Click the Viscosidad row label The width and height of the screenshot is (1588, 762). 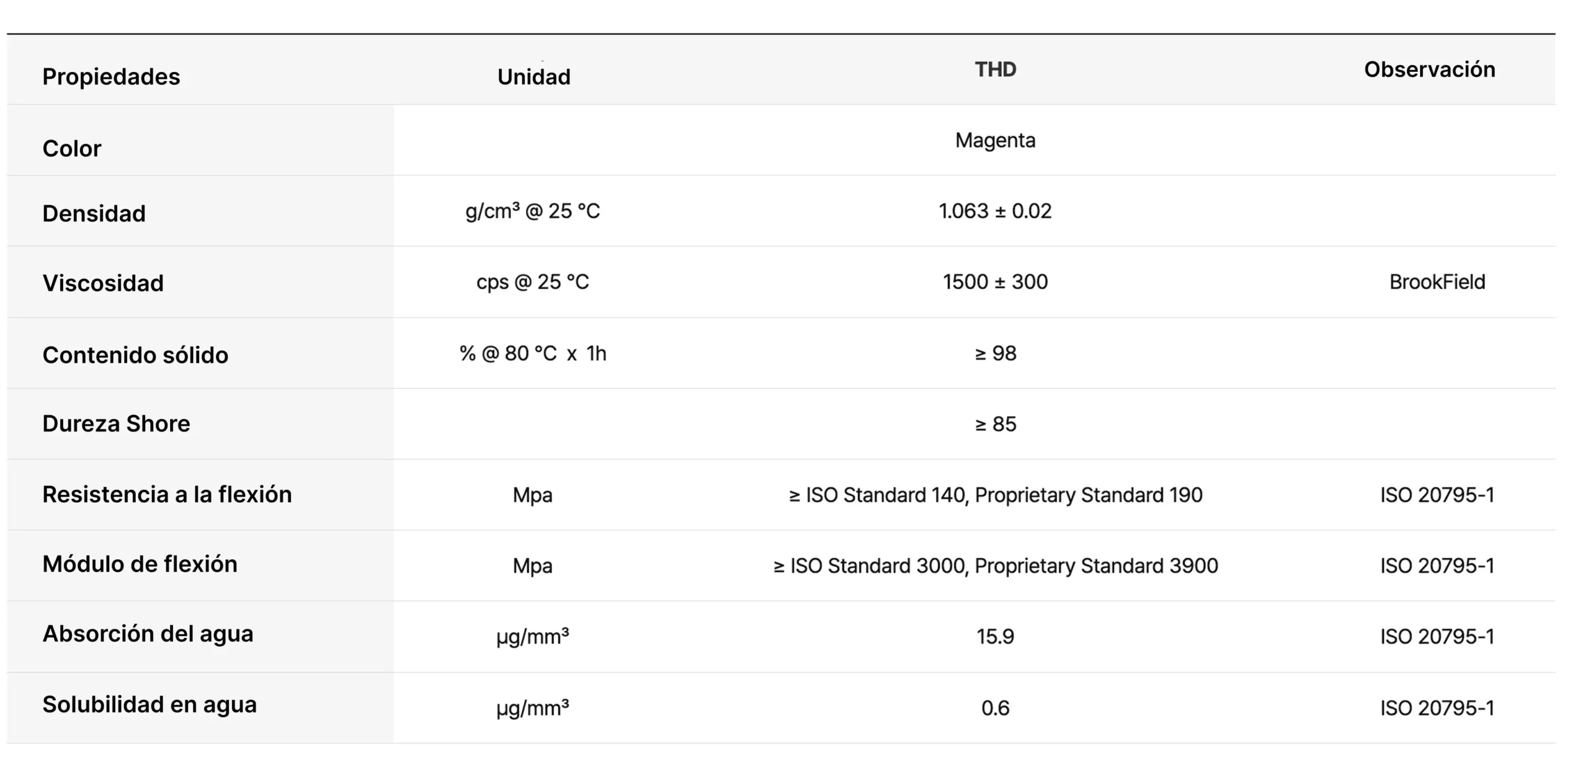pyautogui.click(x=103, y=283)
